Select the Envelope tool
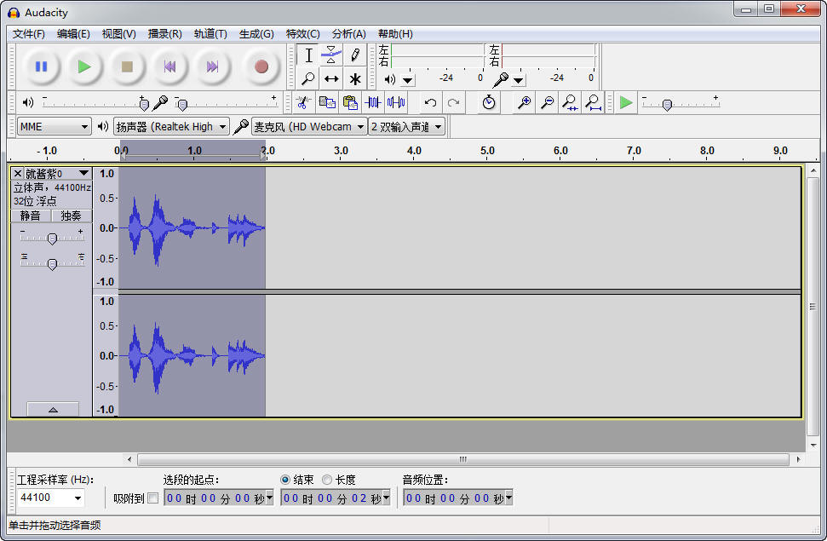This screenshot has height=541, width=827. pyautogui.click(x=331, y=55)
